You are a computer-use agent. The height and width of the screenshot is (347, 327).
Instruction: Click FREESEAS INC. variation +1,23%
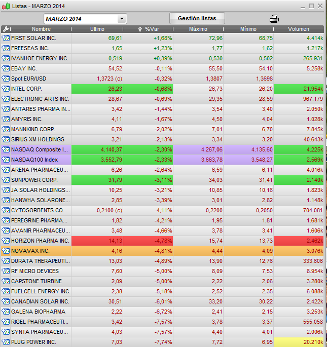[x=148, y=48]
